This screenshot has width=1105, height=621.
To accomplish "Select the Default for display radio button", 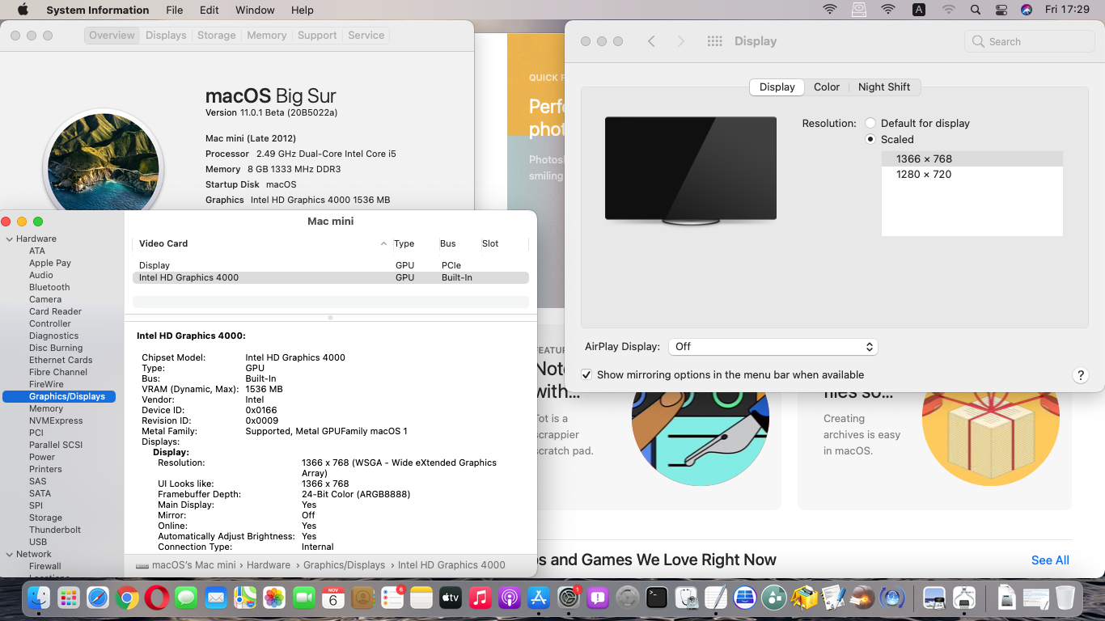I will click(870, 123).
